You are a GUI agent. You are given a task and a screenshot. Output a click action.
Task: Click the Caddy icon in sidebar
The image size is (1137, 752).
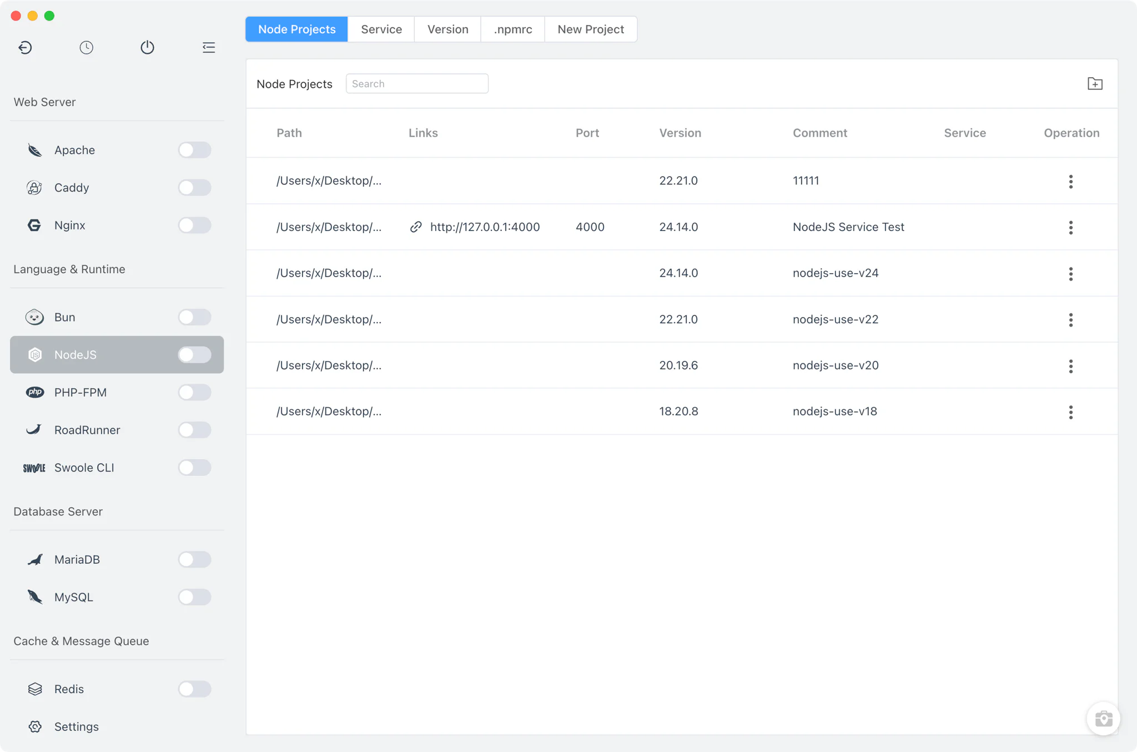pyautogui.click(x=34, y=188)
